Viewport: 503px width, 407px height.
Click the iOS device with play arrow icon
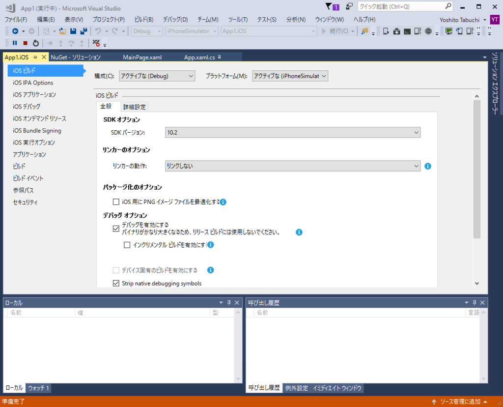[386, 31]
